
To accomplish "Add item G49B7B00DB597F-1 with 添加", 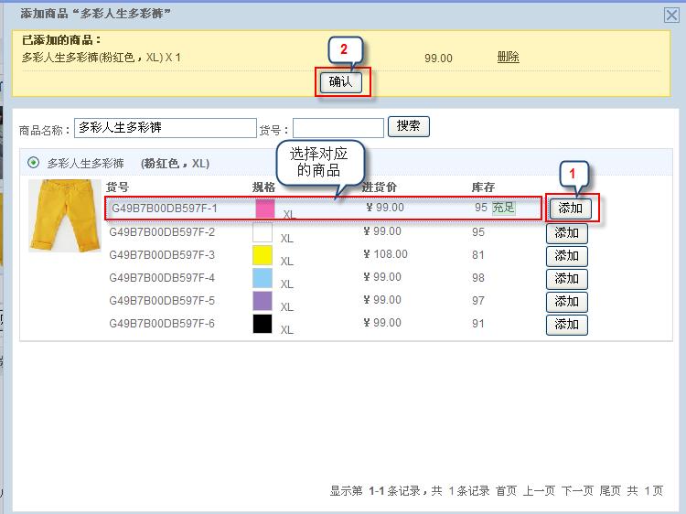I will point(570,209).
